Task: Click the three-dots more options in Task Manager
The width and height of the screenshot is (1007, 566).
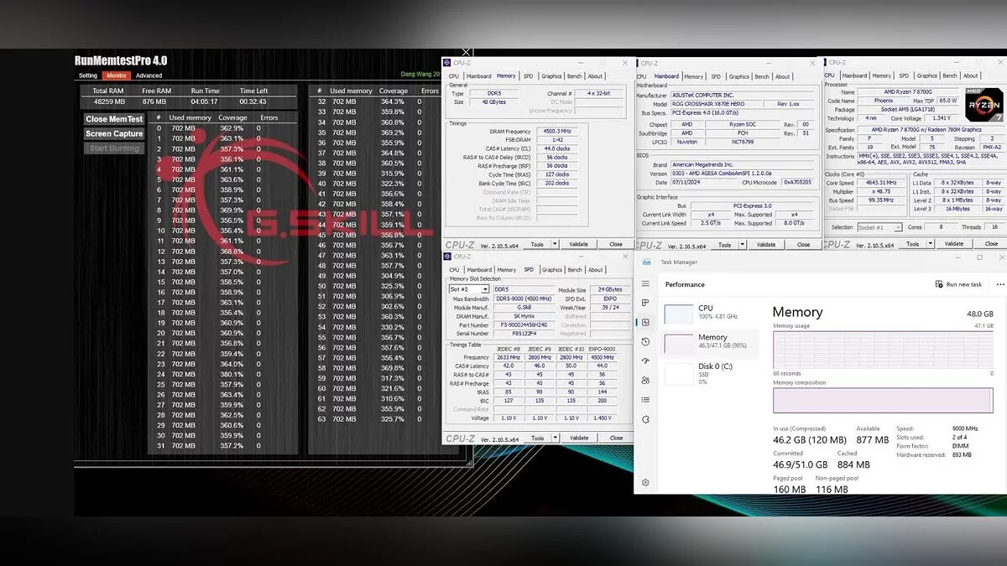Action: coord(999,284)
